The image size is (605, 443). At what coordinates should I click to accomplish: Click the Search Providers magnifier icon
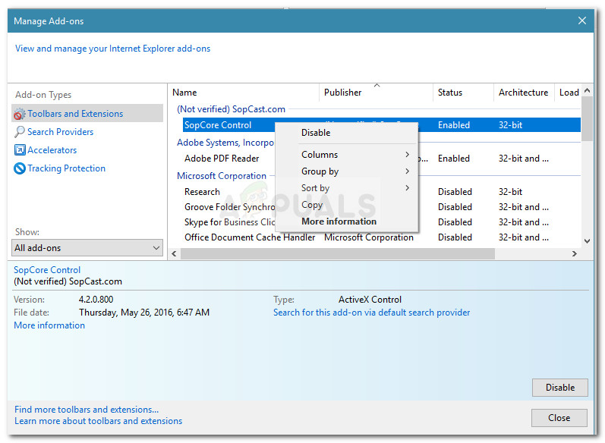point(20,132)
